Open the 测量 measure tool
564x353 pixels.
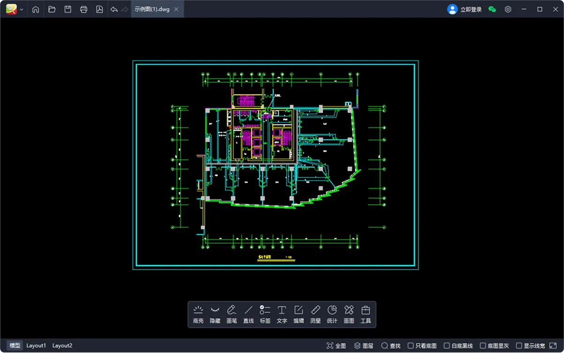click(315, 315)
